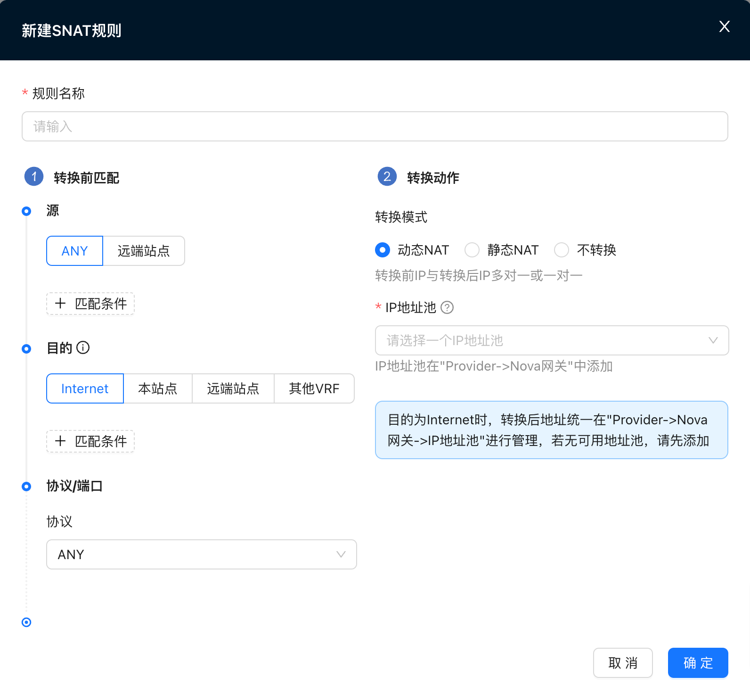The image size is (750, 693).
Task: Select ANY as the source
Action: (x=74, y=251)
